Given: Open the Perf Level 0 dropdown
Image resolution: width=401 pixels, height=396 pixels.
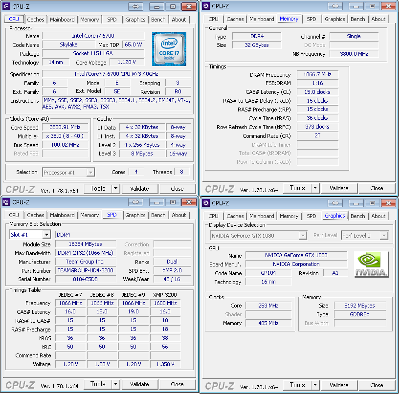Looking at the screenshot, I should (384, 236).
